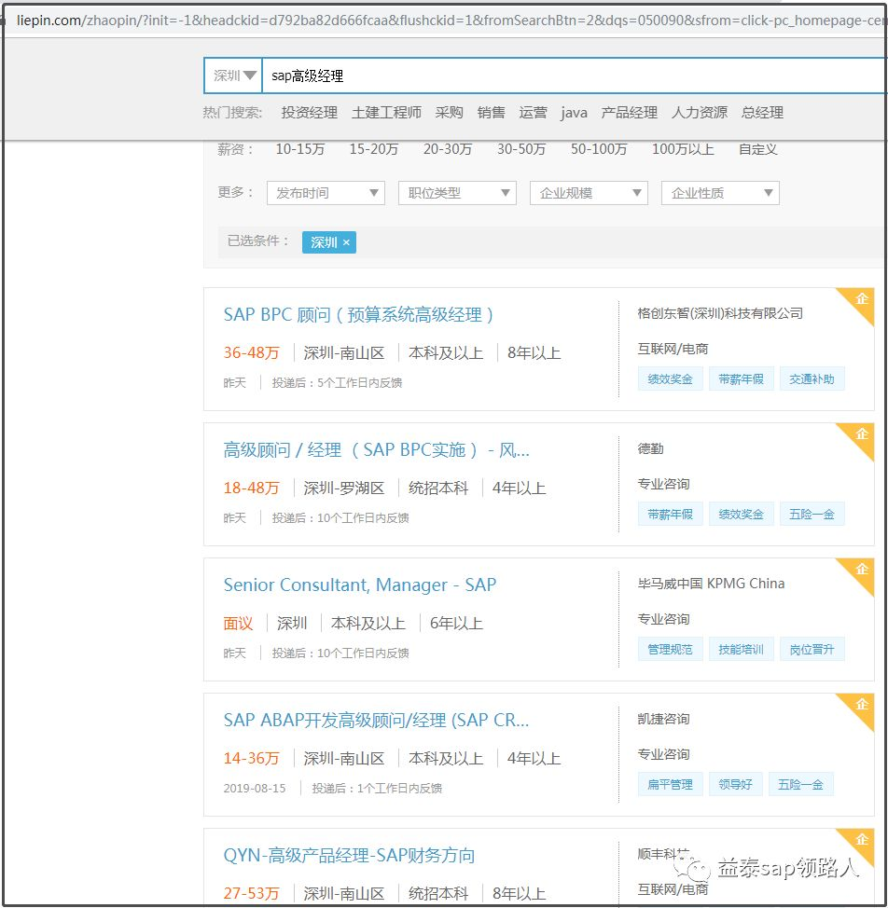Open company 德勤
888x908 pixels.
[x=650, y=448]
